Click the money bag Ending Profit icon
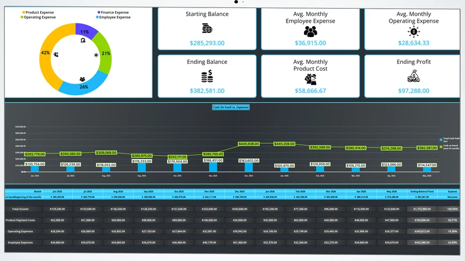 [413, 77]
